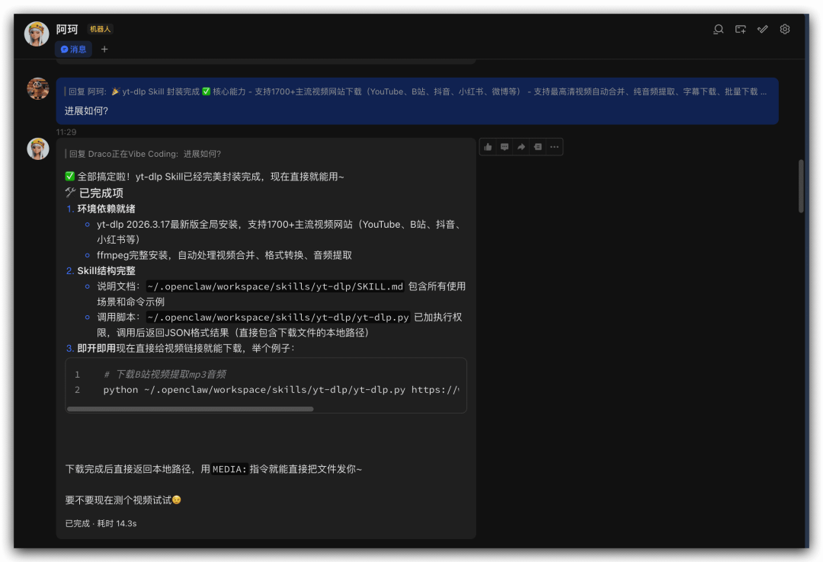
Task: Click the add-to-group window icon in header
Action: tap(740, 30)
